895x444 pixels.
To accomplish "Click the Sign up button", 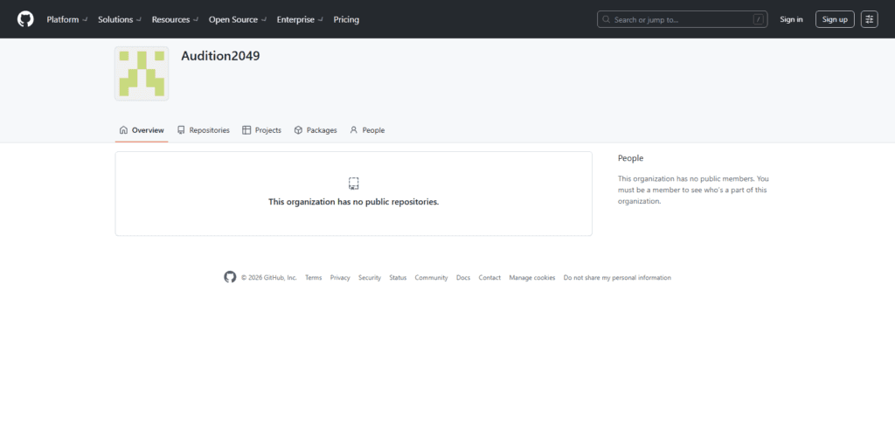I will 835,19.
